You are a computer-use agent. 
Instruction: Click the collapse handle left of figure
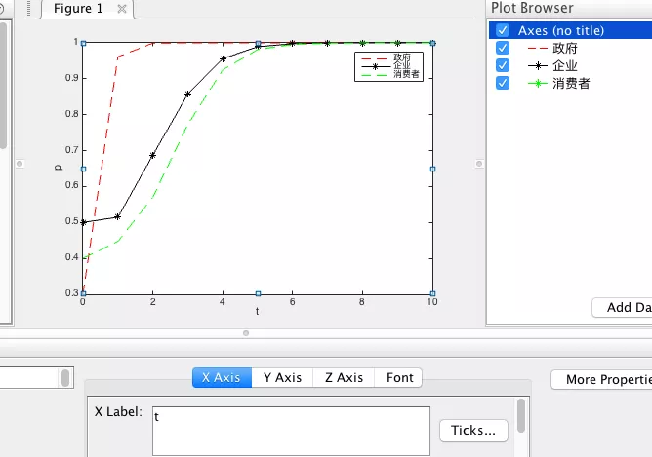tap(20, 164)
